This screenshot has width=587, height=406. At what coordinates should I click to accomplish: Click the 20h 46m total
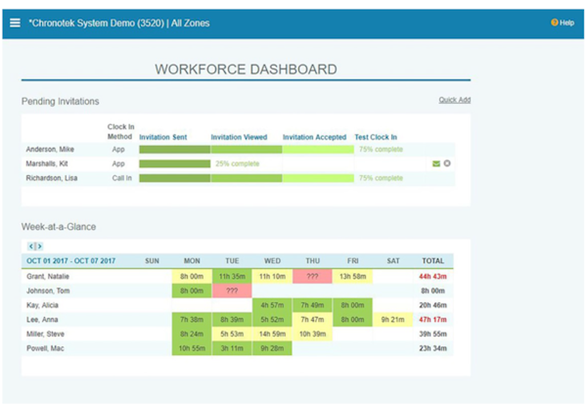432,305
